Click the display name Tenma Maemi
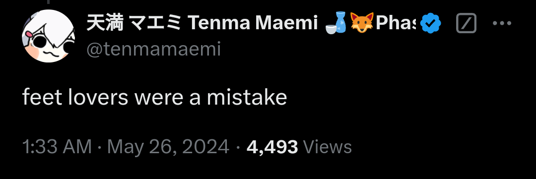536x179 pixels. click(253, 23)
